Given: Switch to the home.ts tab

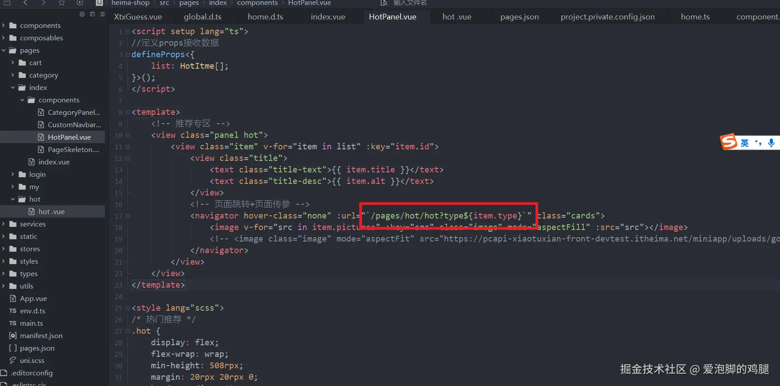Looking at the screenshot, I should [695, 17].
